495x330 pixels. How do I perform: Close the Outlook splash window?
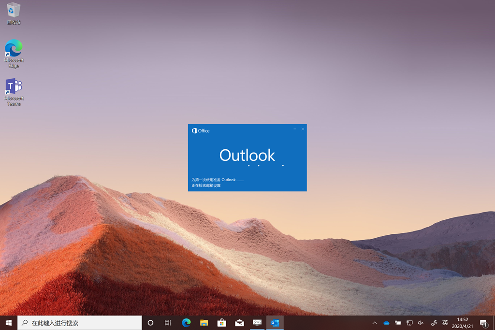tap(303, 129)
